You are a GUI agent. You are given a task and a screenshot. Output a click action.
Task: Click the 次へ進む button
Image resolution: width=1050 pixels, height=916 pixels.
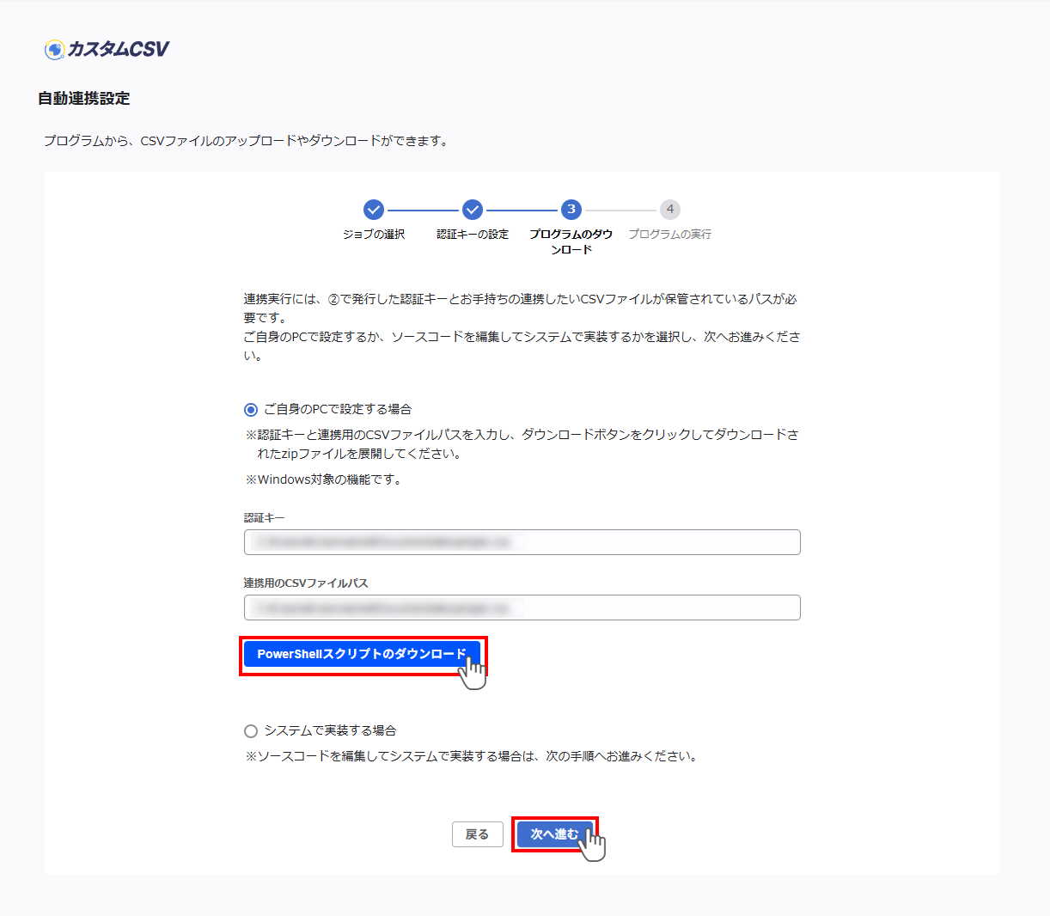click(x=556, y=834)
